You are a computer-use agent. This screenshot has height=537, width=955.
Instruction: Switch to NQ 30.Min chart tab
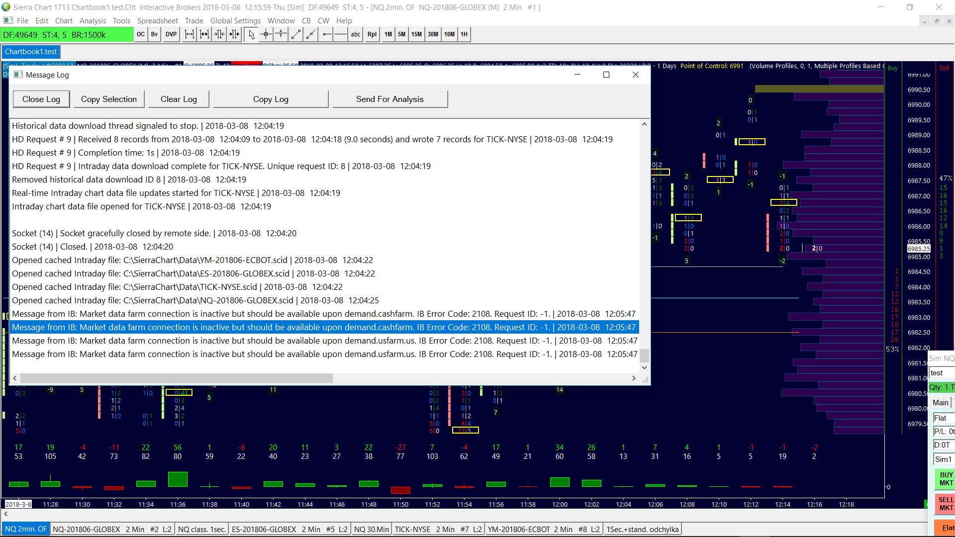point(372,529)
